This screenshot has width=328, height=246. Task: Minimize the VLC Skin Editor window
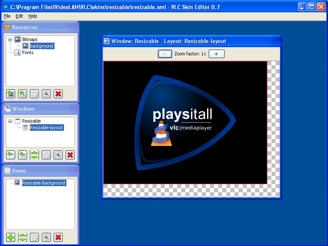pyautogui.click(x=302, y=7)
